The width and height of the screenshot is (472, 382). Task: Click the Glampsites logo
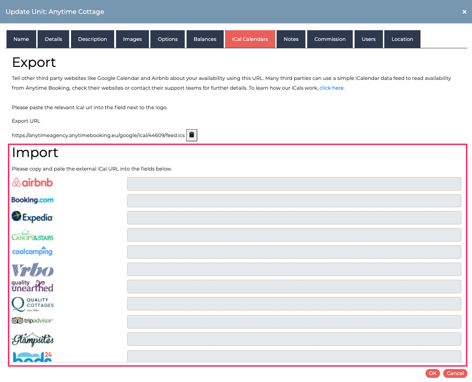32,340
